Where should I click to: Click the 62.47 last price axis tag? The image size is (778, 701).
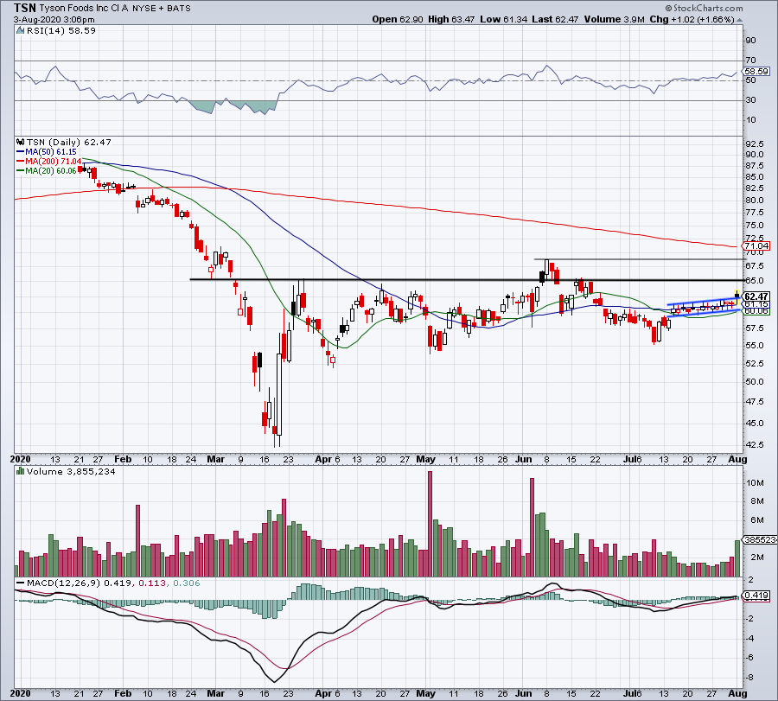pyautogui.click(x=756, y=296)
